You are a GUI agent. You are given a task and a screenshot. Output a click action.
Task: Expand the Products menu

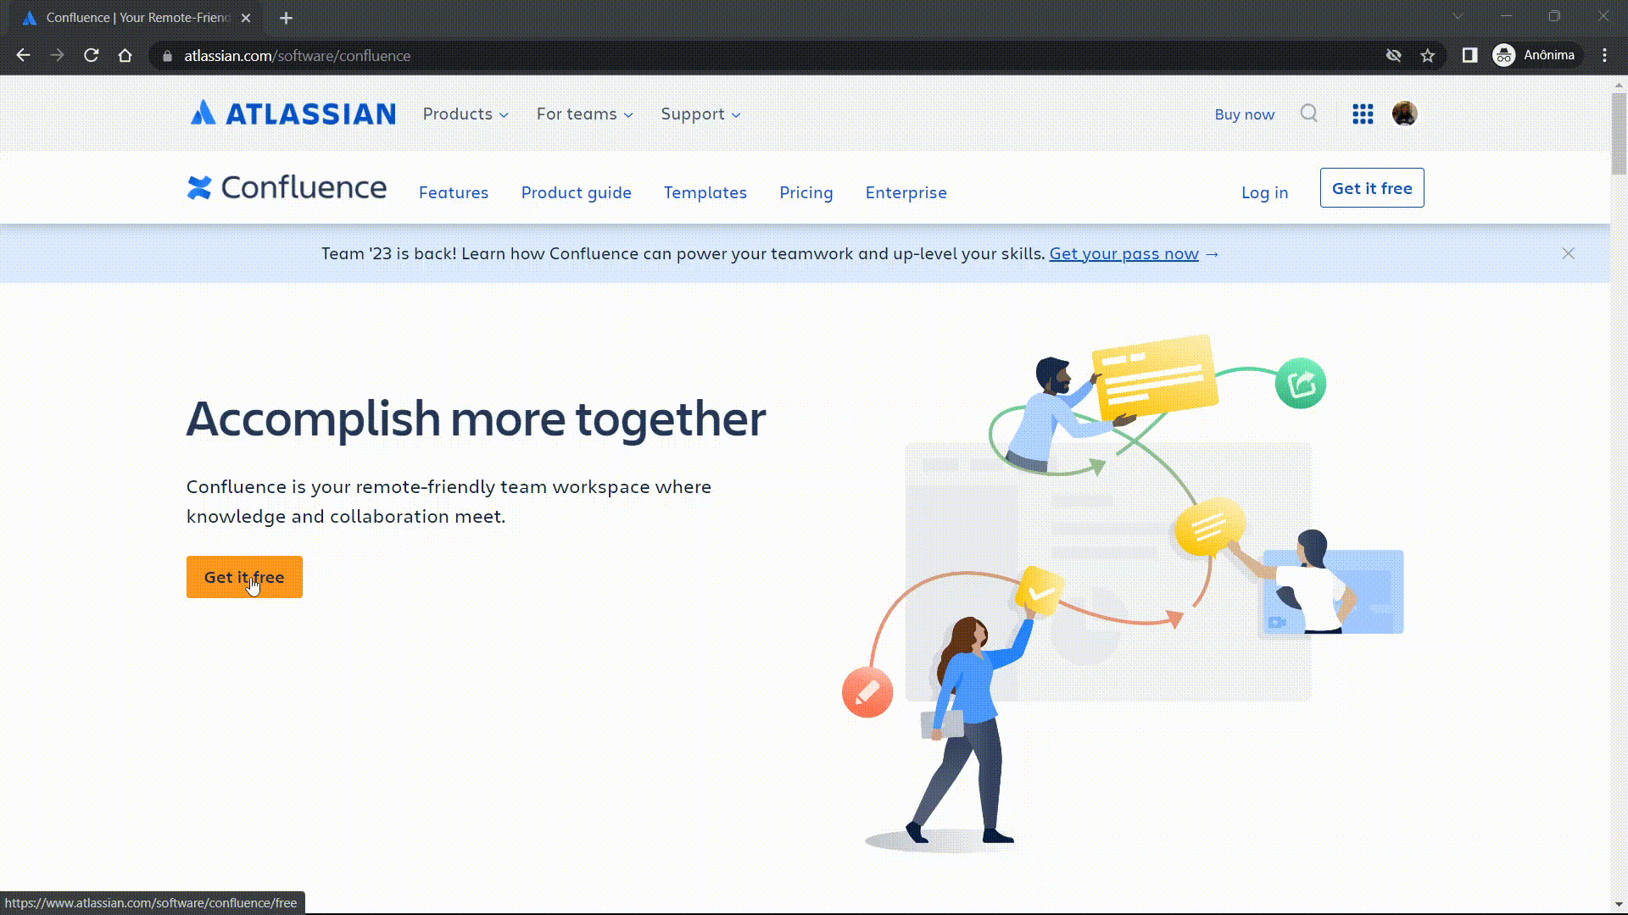(466, 114)
